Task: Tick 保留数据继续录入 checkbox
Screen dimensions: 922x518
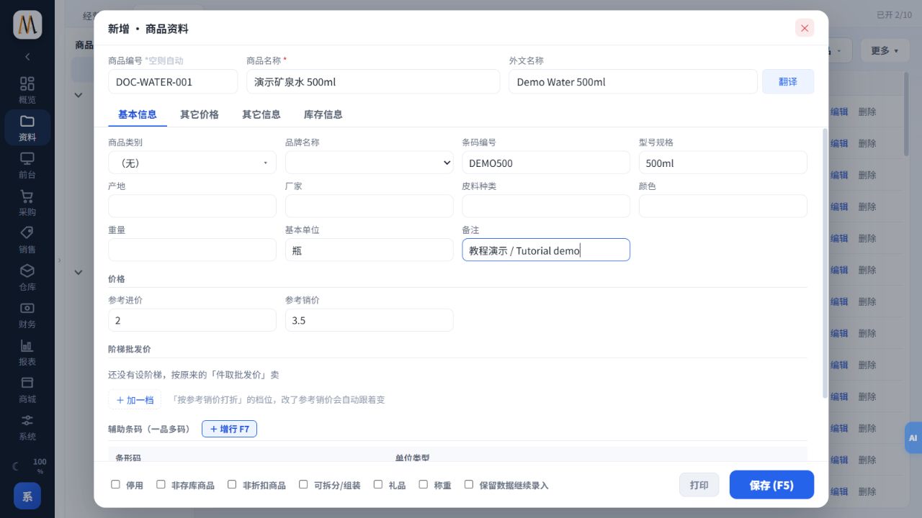Action: [469, 485]
